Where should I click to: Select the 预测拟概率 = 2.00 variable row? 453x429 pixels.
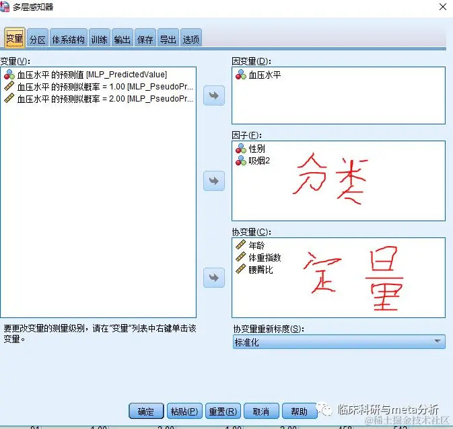pos(98,99)
